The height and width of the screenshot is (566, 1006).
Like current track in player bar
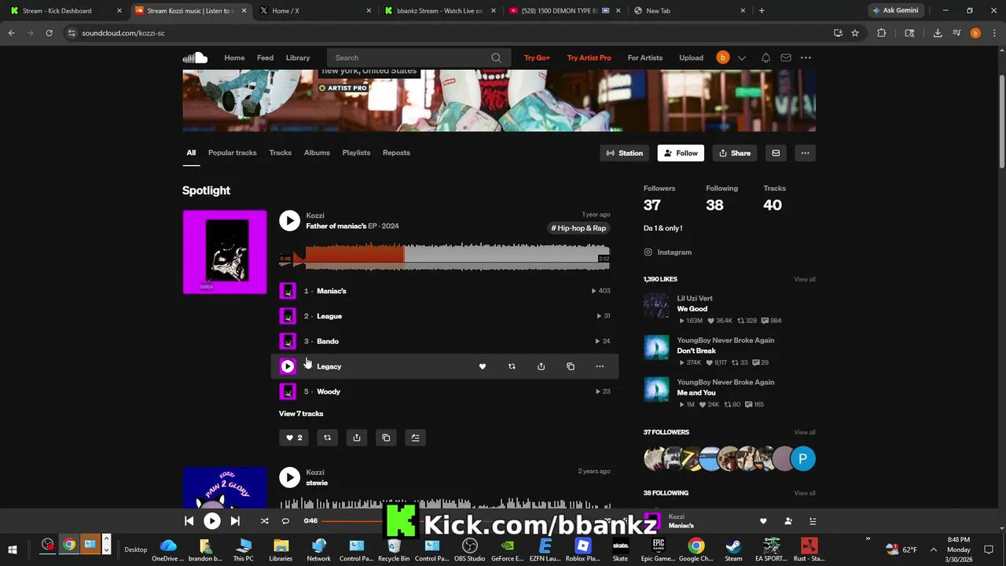point(763,520)
